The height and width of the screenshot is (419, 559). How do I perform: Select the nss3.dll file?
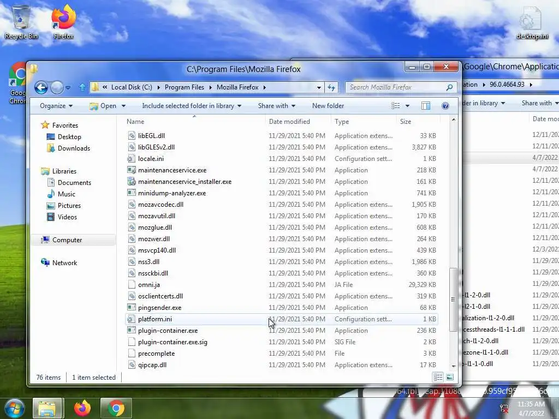point(282,262)
